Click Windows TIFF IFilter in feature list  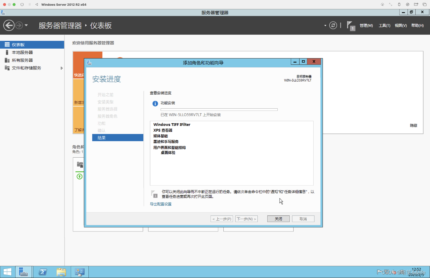pos(172,125)
